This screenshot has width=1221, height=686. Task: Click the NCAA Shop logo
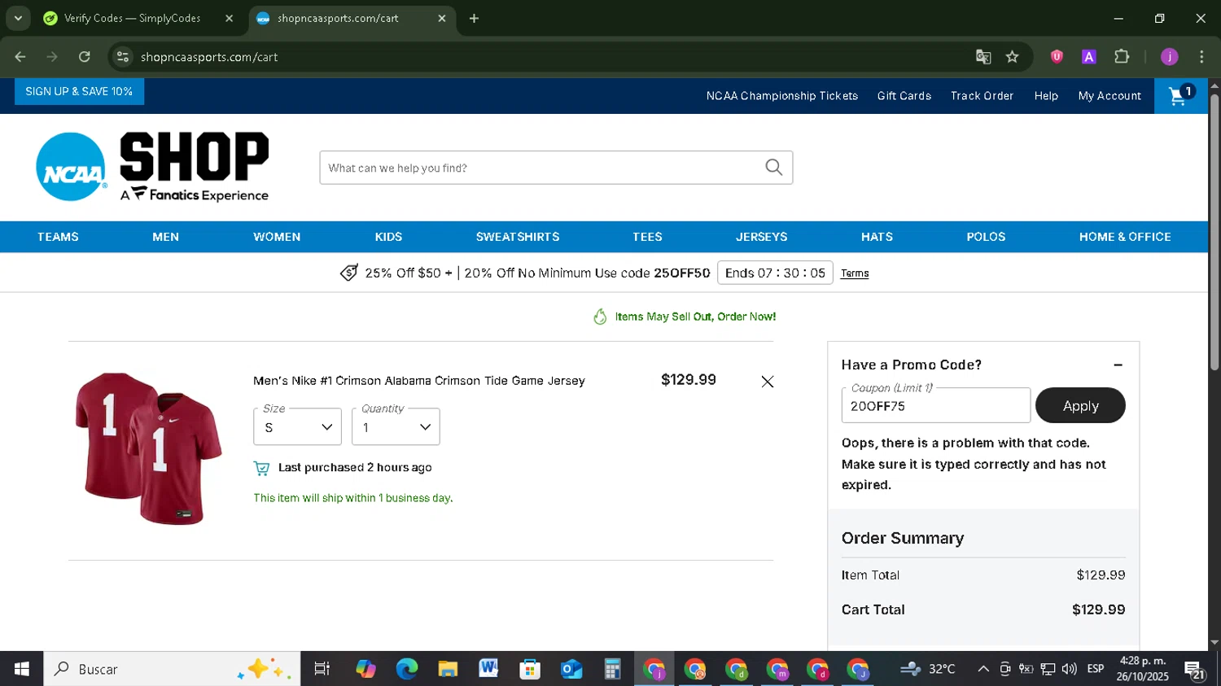[152, 167]
